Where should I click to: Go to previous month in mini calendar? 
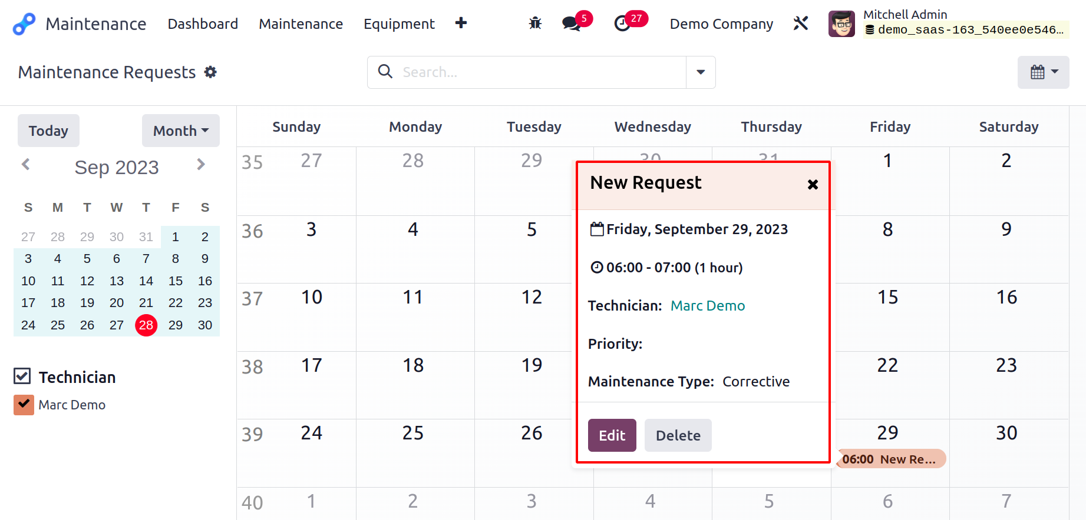click(26, 165)
